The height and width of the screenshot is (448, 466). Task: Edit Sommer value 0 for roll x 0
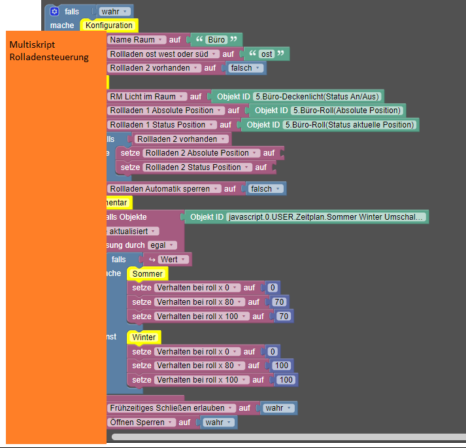[x=273, y=288]
